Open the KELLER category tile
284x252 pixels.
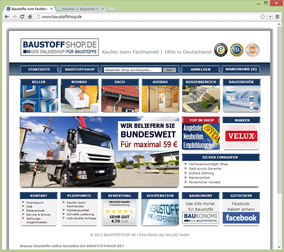tap(39, 95)
